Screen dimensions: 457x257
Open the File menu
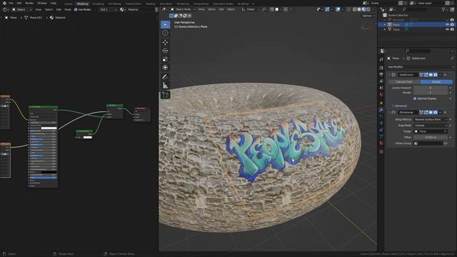11,3
